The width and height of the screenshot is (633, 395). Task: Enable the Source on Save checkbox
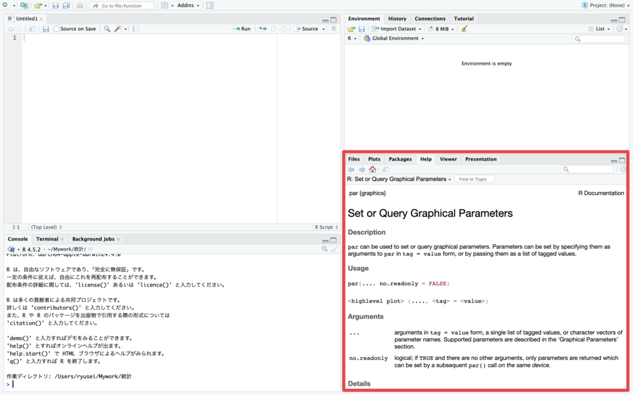tap(57, 29)
